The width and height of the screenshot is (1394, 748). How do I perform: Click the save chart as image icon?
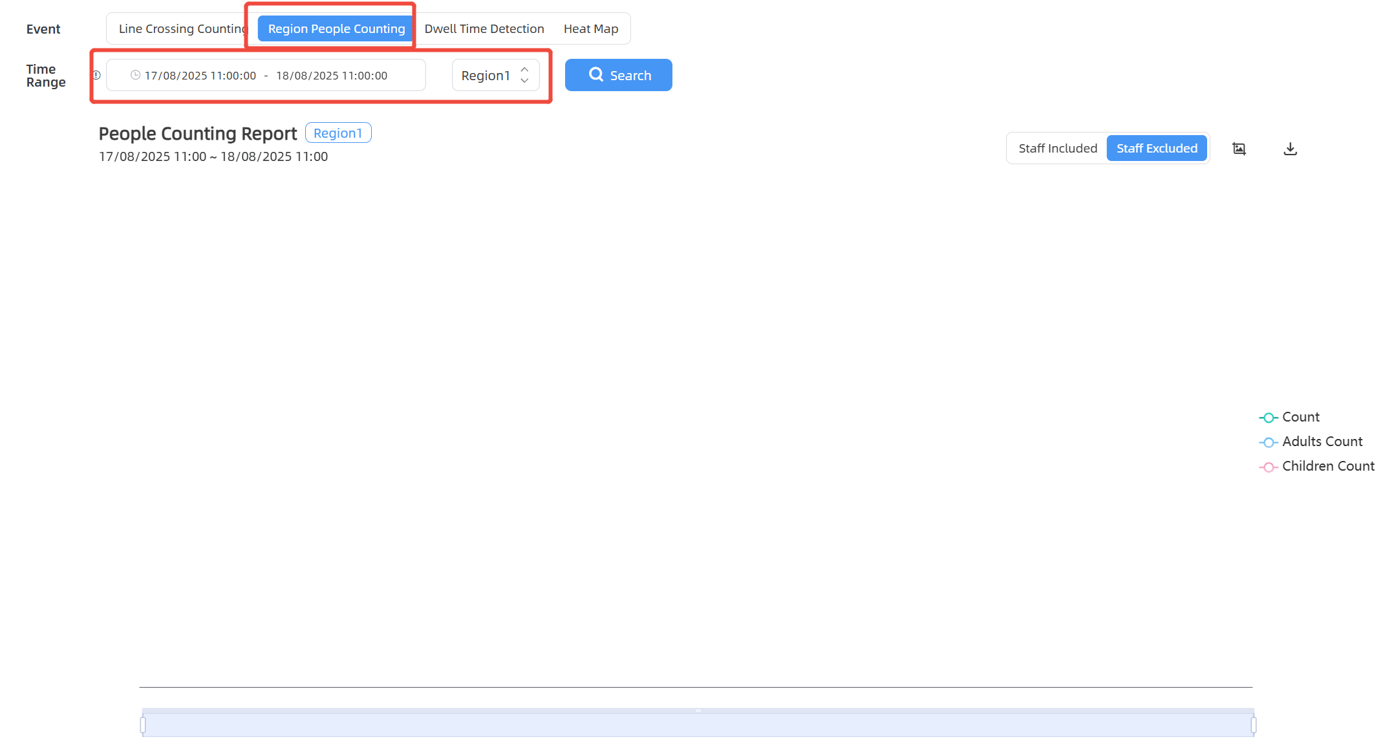[1239, 149]
